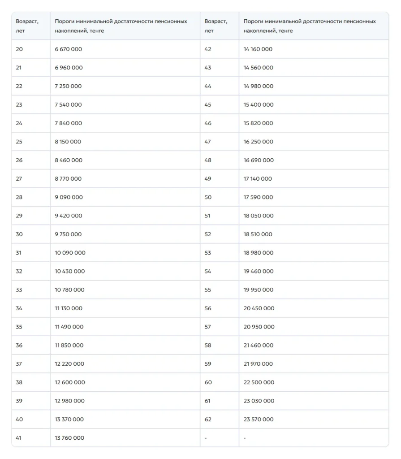
Task: Select the 23 570 000 threshold
Action: 314,419
